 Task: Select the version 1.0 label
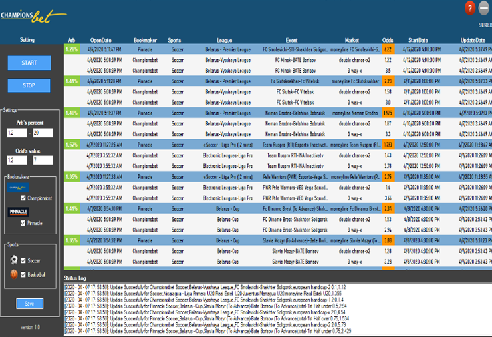(x=31, y=327)
